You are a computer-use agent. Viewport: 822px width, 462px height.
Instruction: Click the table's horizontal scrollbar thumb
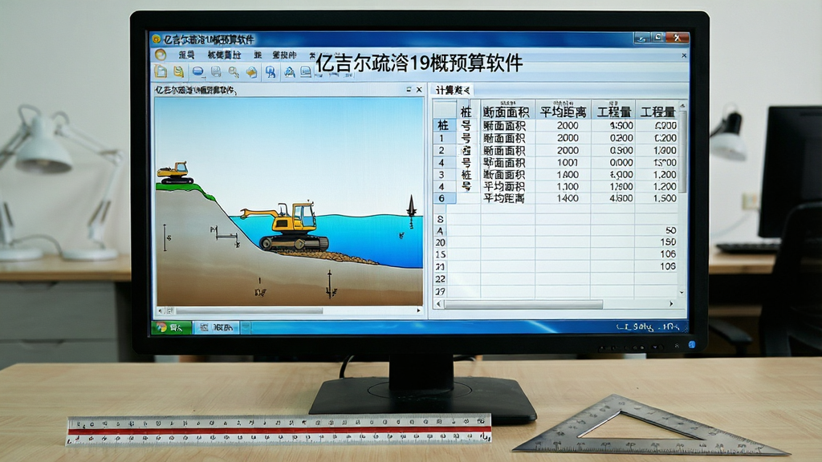point(523,304)
